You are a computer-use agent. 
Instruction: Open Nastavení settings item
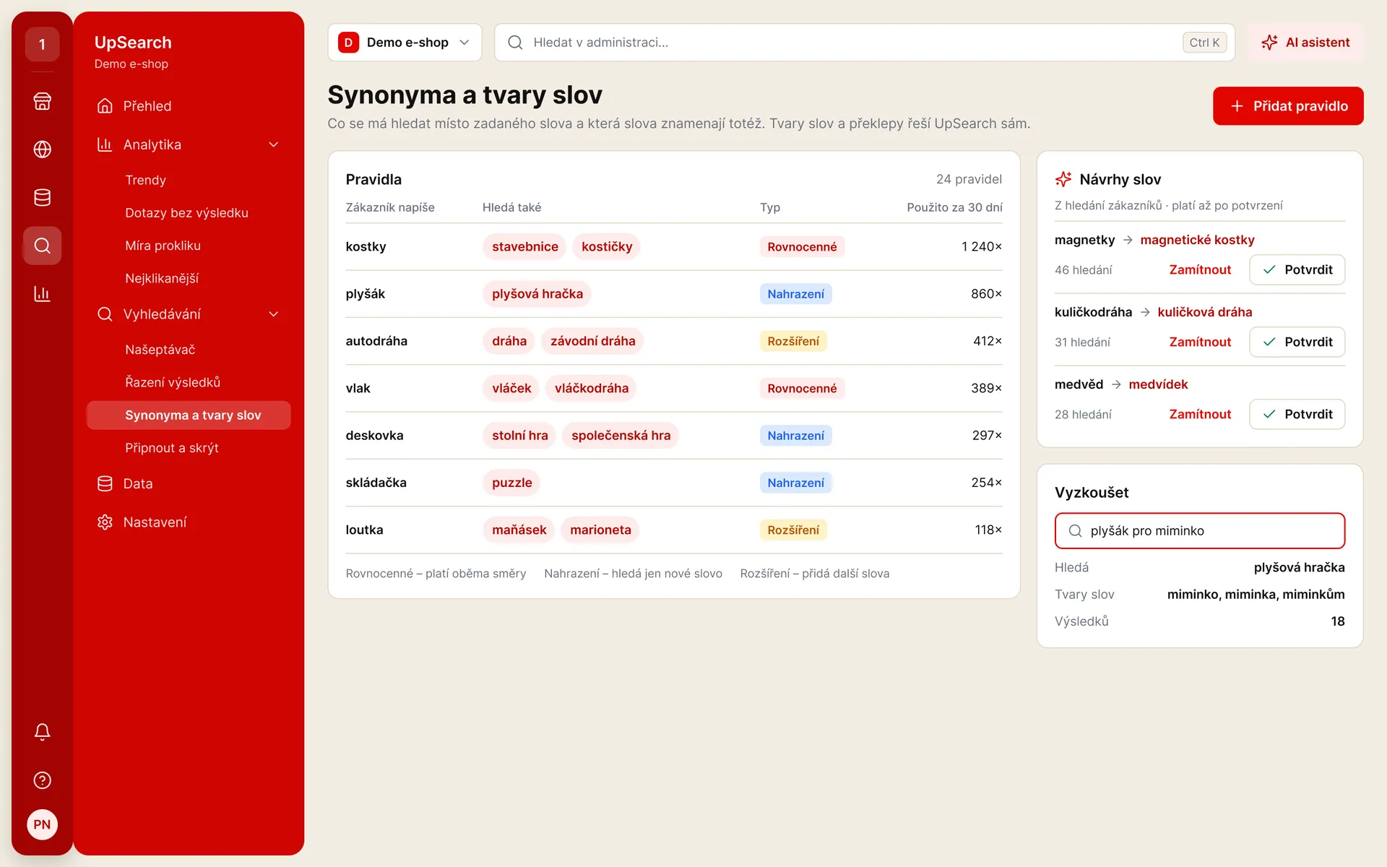pos(189,522)
